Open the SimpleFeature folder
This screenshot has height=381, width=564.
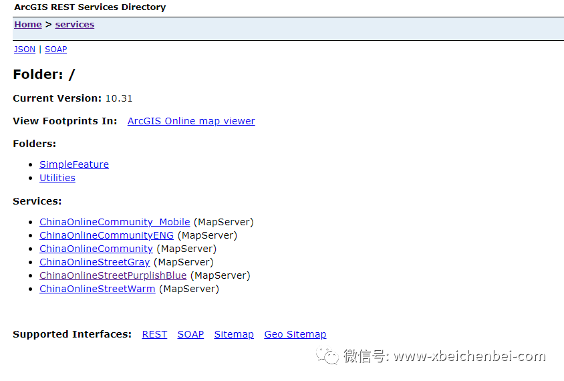click(74, 164)
